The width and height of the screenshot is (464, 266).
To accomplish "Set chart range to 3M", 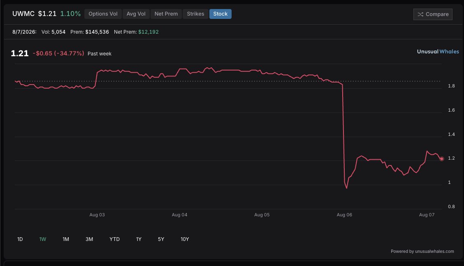I will [x=89, y=239].
